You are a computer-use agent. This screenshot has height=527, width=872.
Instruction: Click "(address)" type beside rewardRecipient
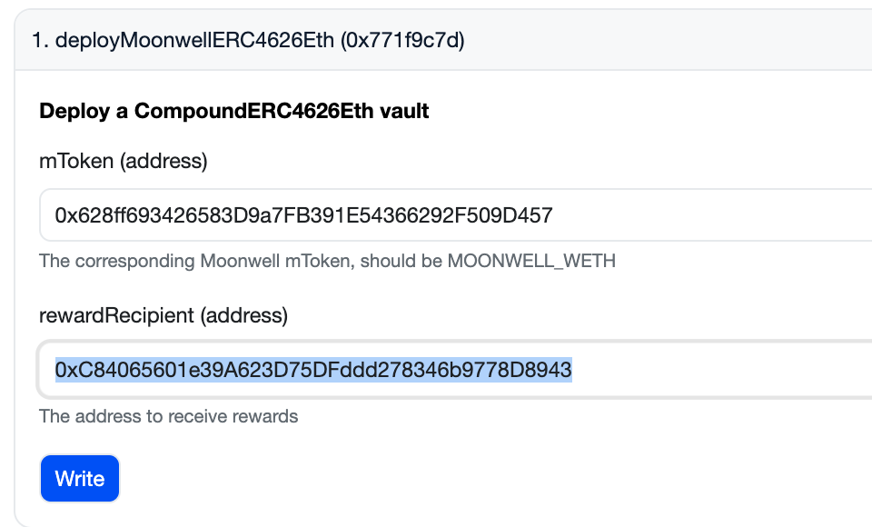(244, 316)
